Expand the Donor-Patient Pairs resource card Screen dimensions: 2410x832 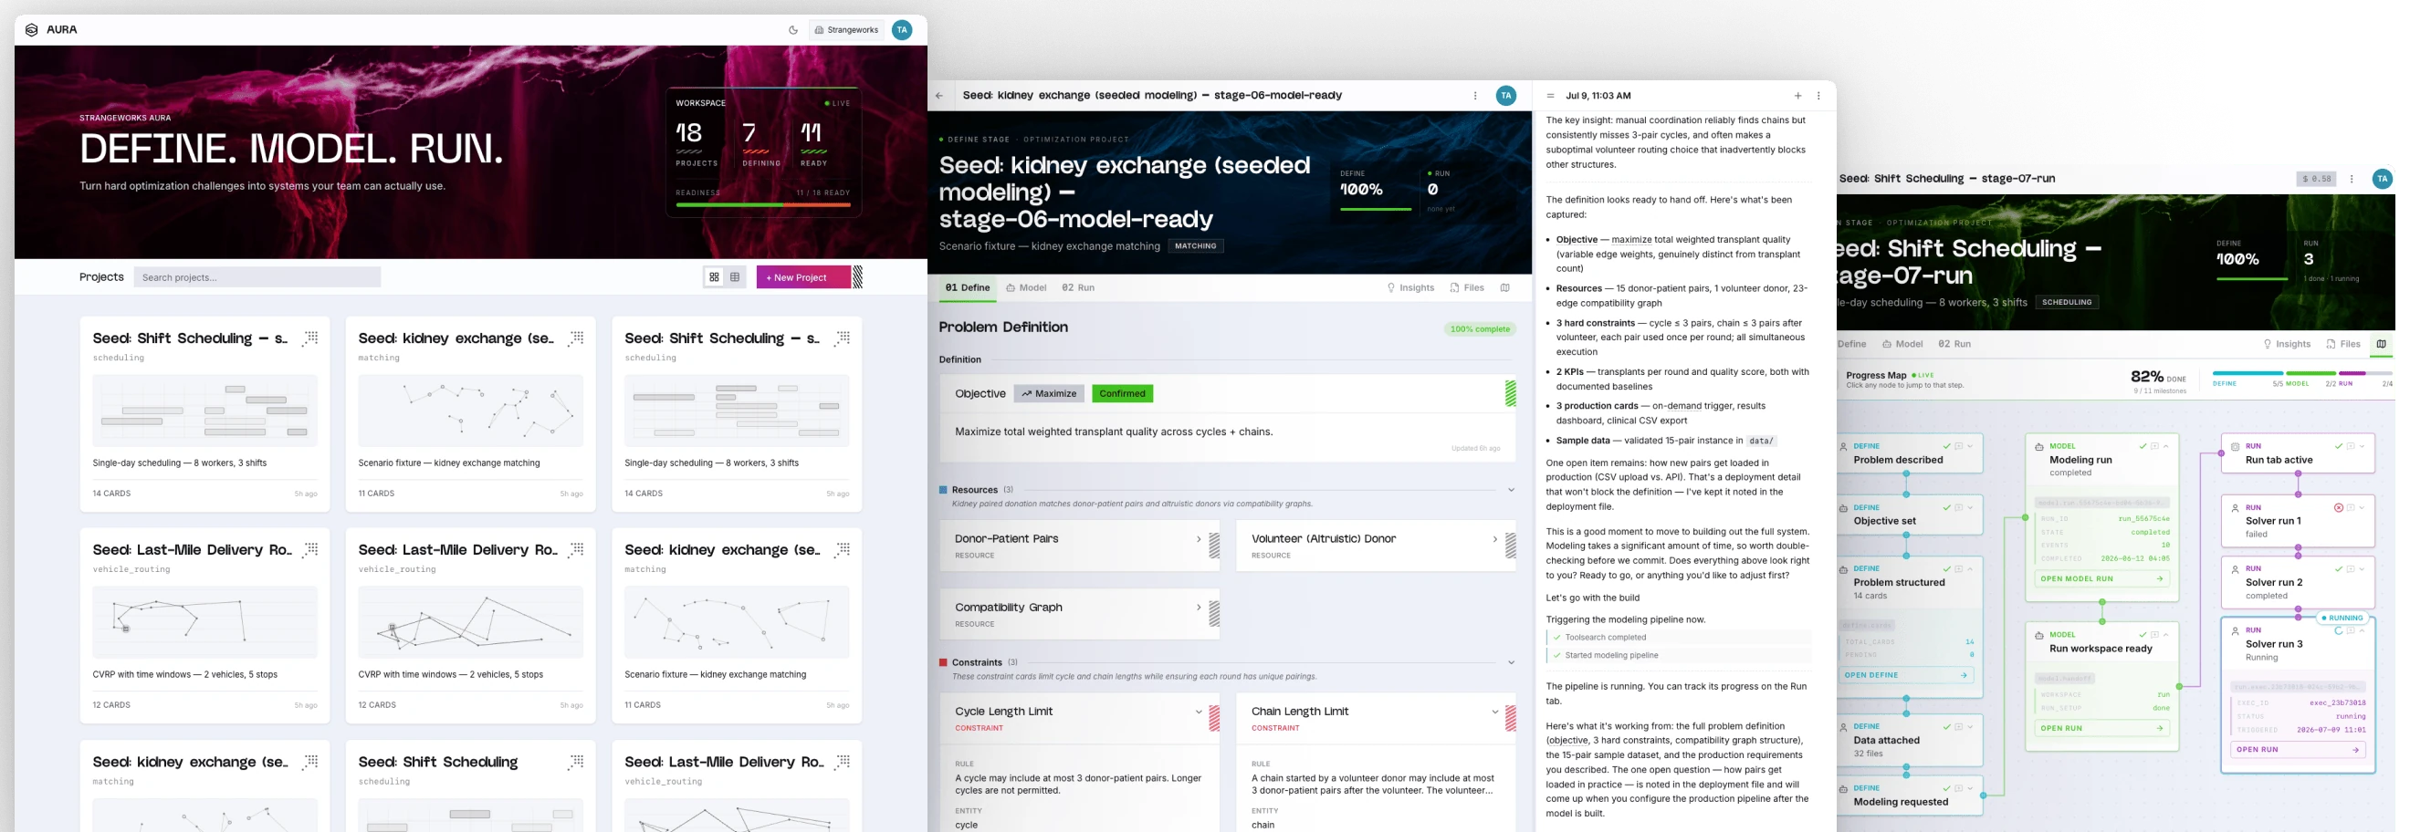pyautogui.click(x=1199, y=539)
